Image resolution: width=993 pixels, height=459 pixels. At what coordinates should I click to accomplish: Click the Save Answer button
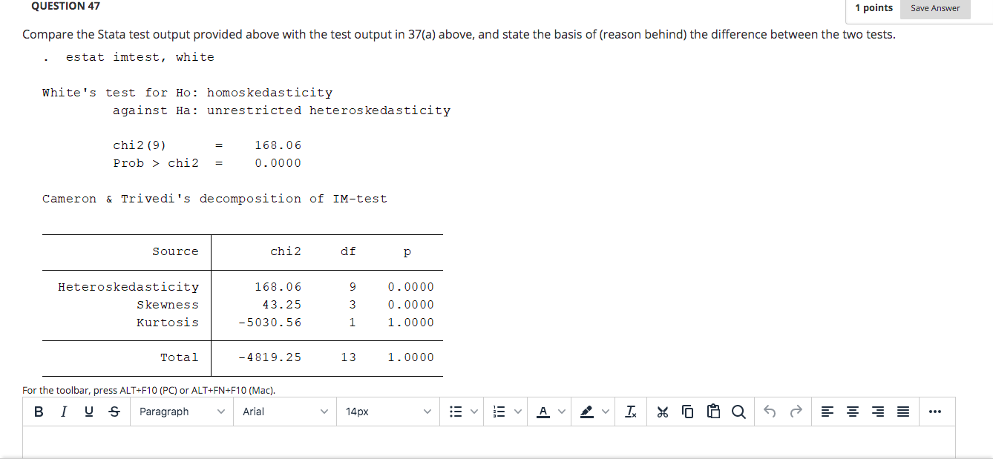tap(935, 8)
